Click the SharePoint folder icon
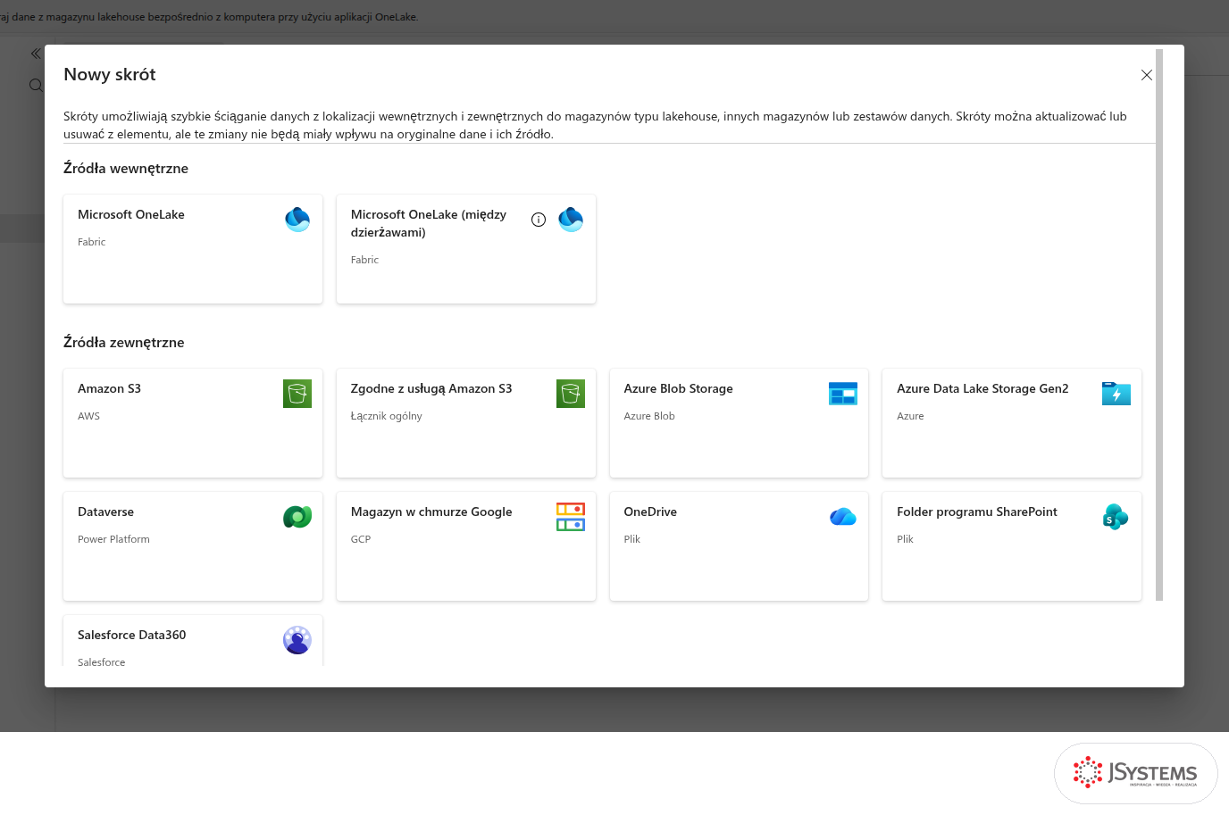The width and height of the screenshot is (1229, 815). coord(1116,517)
